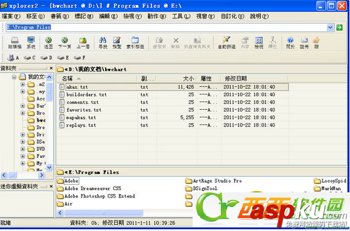Select the ArtRage Studio Pro folder
The height and width of the screenshot is (231, 350).
tap(214, 181)
